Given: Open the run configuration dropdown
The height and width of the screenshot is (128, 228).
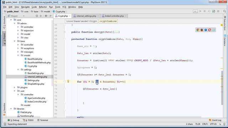Looking at the screenshot, I should click(195, 11).
